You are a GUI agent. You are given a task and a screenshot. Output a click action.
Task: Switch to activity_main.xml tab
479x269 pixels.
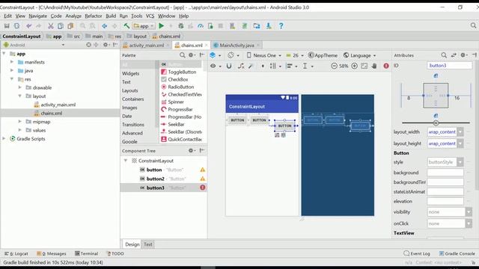pyautogui.click(x=146, y=45)
